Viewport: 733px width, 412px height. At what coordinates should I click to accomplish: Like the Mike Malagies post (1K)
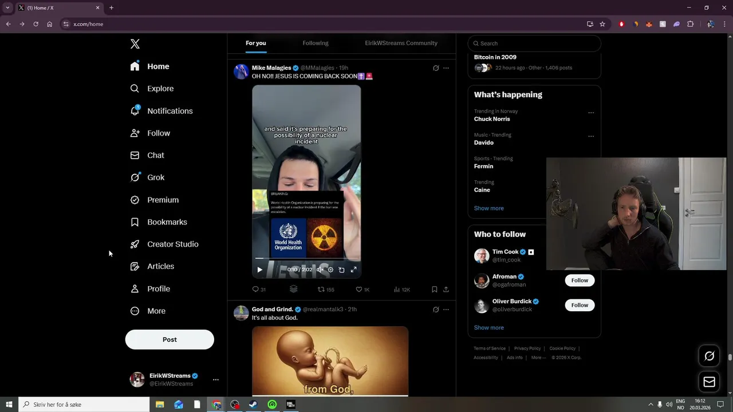pos(362,290)
